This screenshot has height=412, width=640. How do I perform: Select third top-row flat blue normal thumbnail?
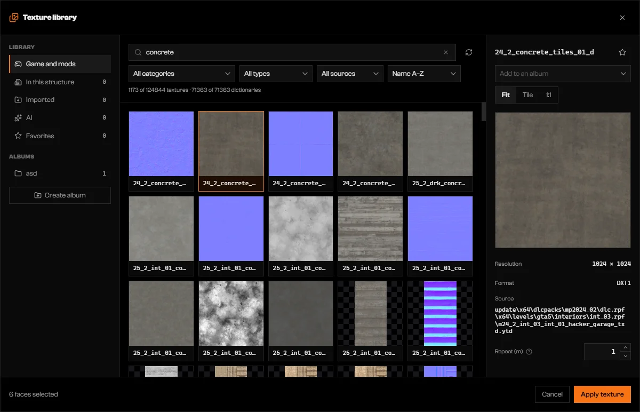point(301,151)
